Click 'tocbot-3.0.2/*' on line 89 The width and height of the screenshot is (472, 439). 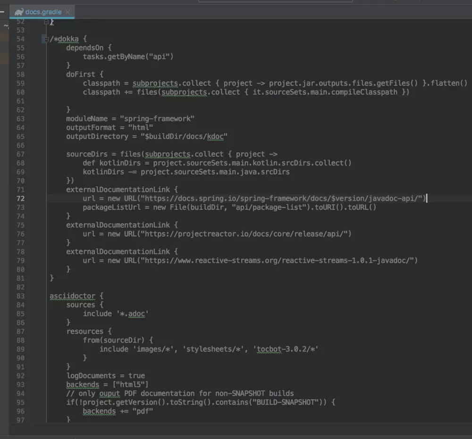(286, 349)
